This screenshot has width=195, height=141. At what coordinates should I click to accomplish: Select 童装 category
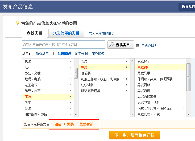click(x=48, y=108)
